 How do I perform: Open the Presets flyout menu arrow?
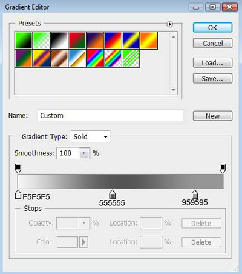click(169, 24)
